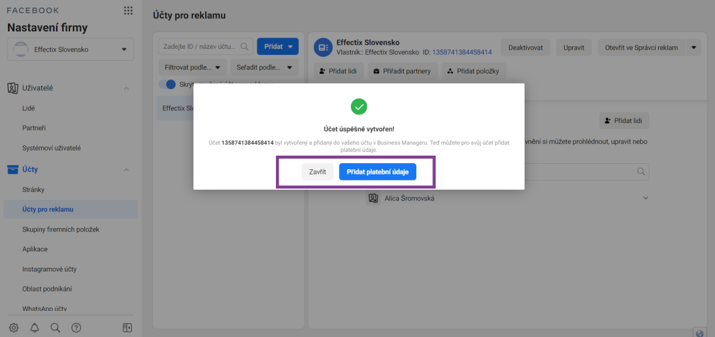Click the Přiřadit partnery button
Screen dimensions: 715x337
coord(403,71)
